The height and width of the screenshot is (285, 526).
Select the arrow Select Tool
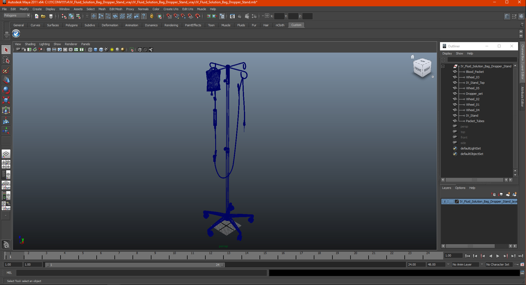pyautogui.click(x=6, y=50)
